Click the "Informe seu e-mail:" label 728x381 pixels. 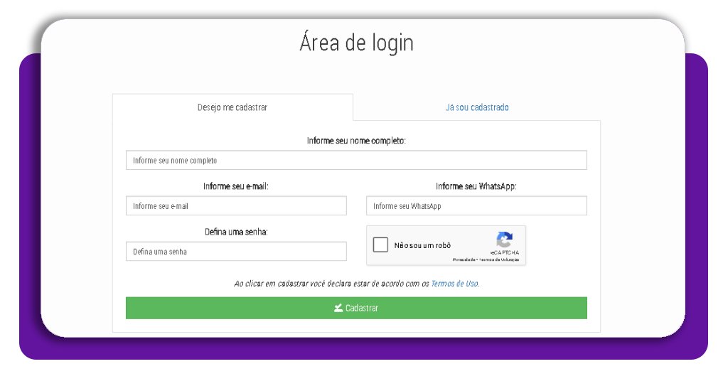(x=236, y=186)
